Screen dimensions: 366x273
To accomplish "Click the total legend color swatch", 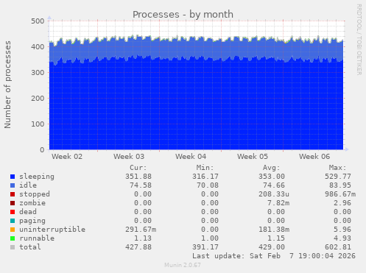I will pyautogui.click(x=13, y=247).
